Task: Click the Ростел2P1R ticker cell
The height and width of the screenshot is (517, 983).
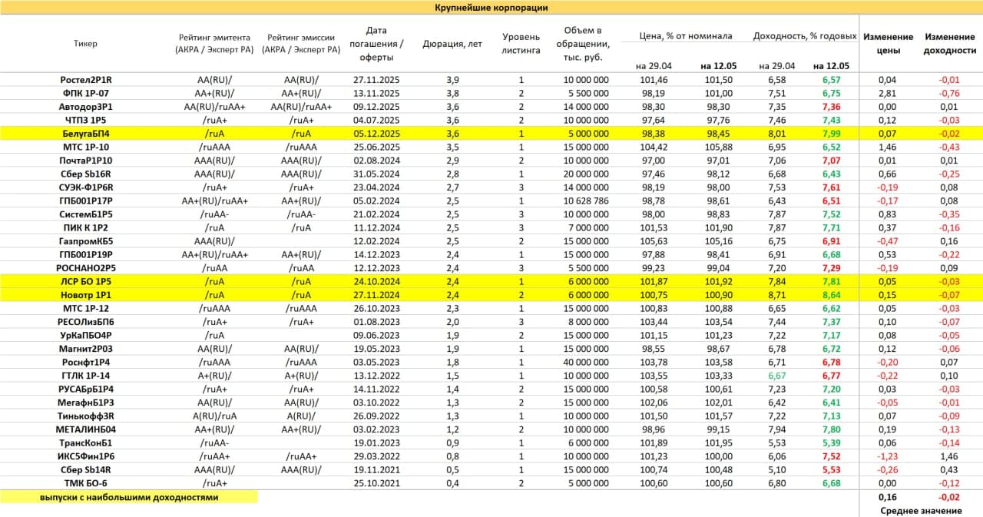Action: coord(86,80)
